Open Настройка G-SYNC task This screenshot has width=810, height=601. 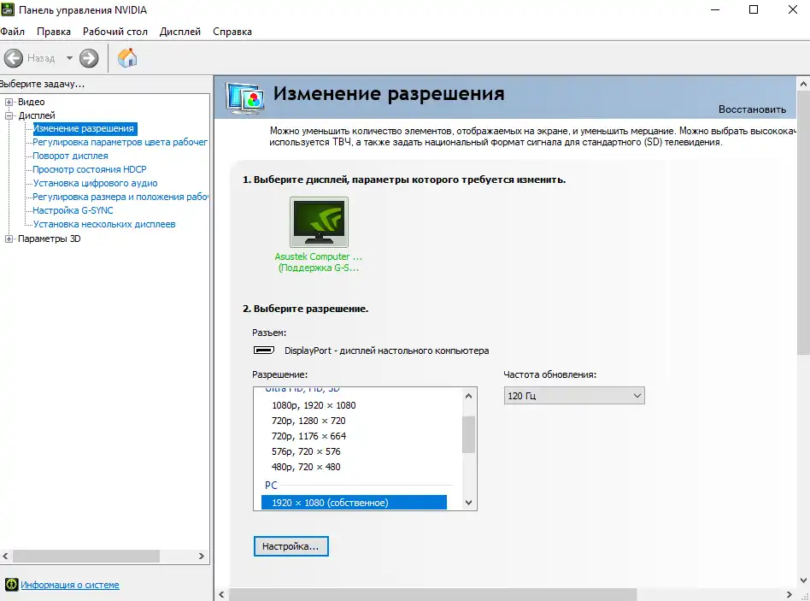(73, 210)
